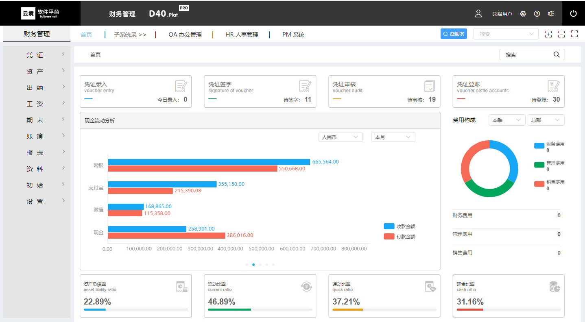The height and width of the screenshot is (322, 585).
Task: Click the 首页 search input field
Action: click(527, 54)
